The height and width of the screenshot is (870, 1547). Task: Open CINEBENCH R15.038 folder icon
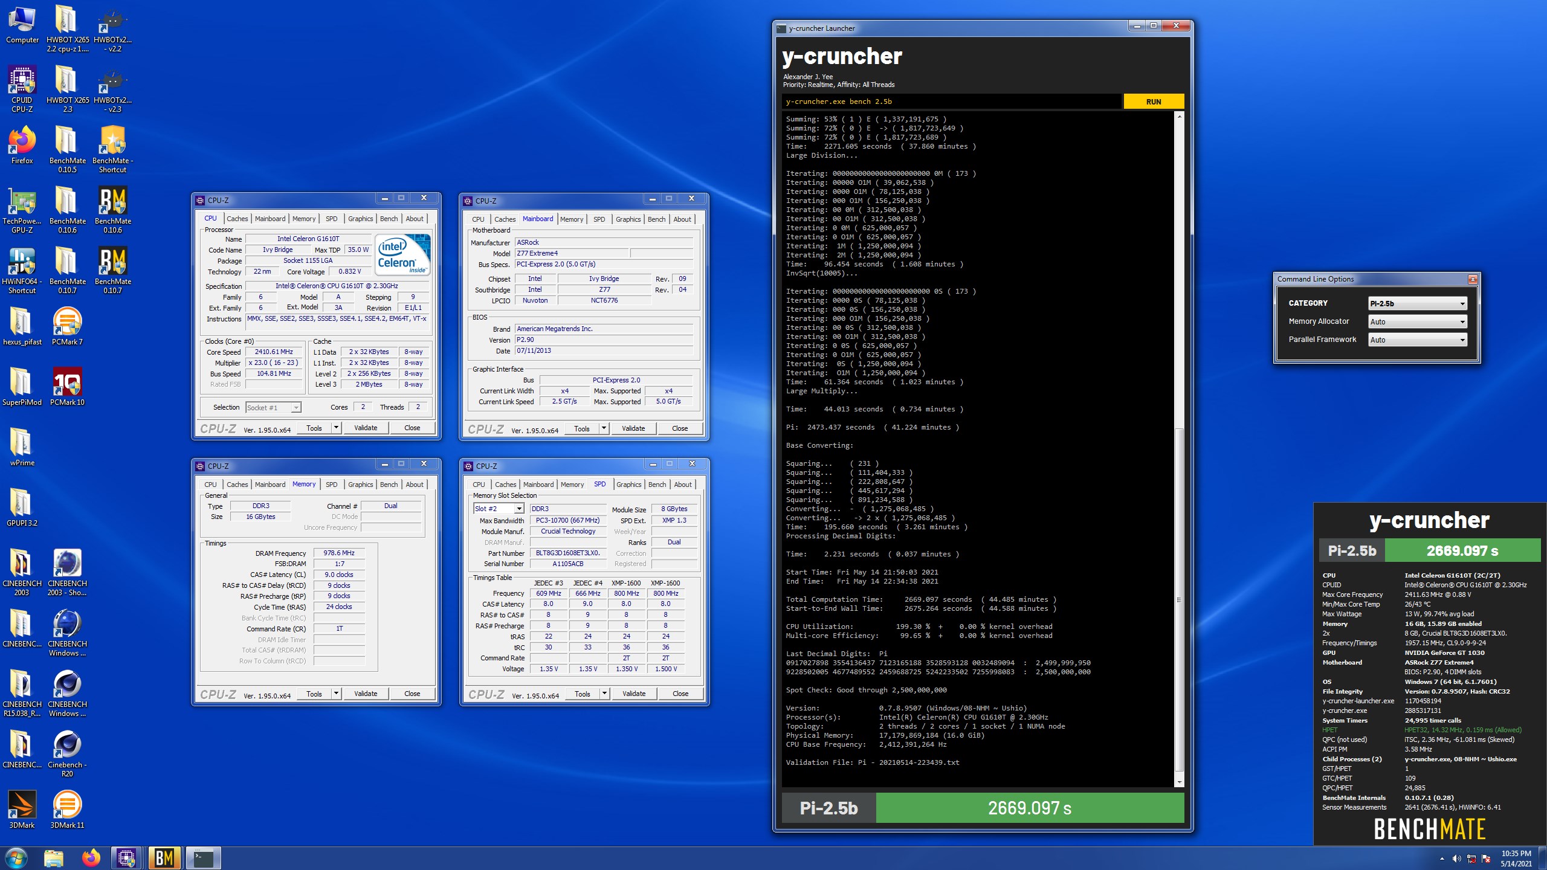coord(22,693)
